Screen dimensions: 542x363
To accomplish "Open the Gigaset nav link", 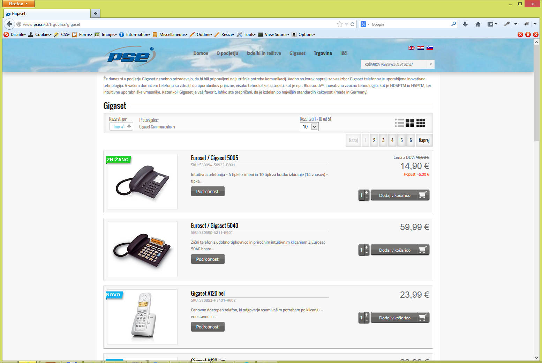I will point(297,53).
